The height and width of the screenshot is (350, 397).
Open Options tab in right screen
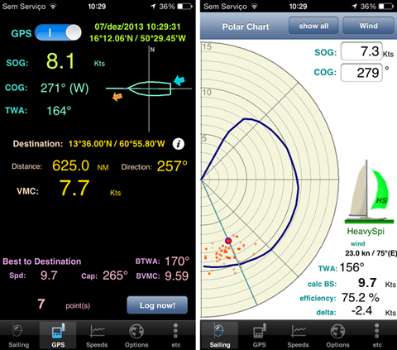pyautogui.click(x=337, y=335)
